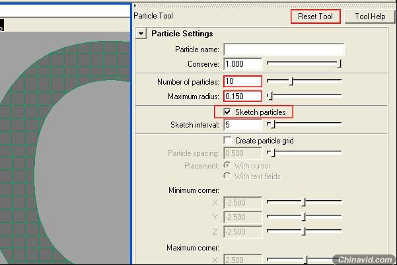Select the With cursor placement radio

228,166
